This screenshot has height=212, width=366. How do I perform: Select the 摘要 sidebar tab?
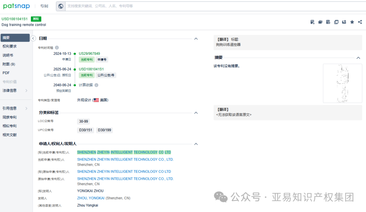click(x=15, y=38)
